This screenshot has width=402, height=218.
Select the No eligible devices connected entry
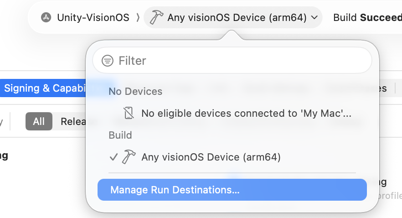pos(246,113)
